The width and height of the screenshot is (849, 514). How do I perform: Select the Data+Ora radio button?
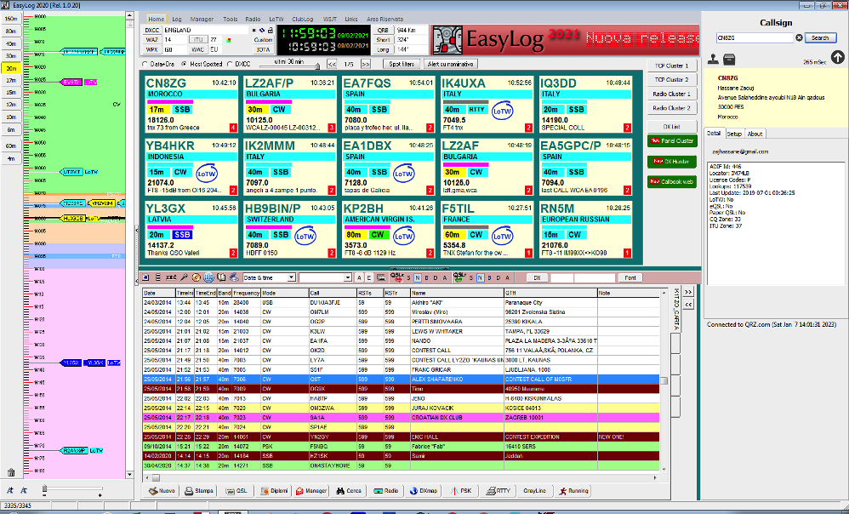145,64
